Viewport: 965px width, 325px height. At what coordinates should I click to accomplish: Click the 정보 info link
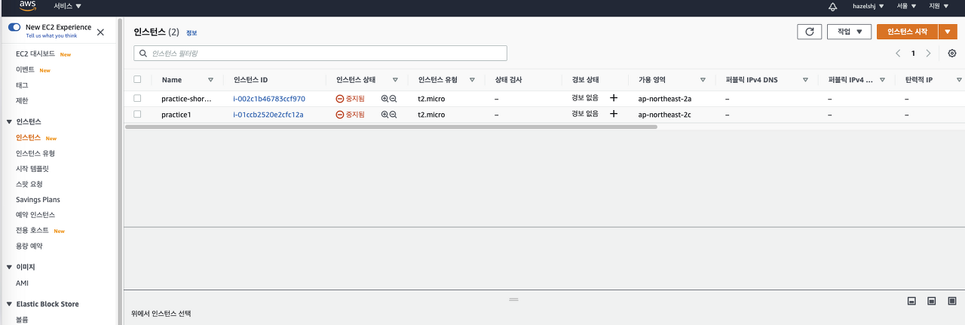pos(191,33)
